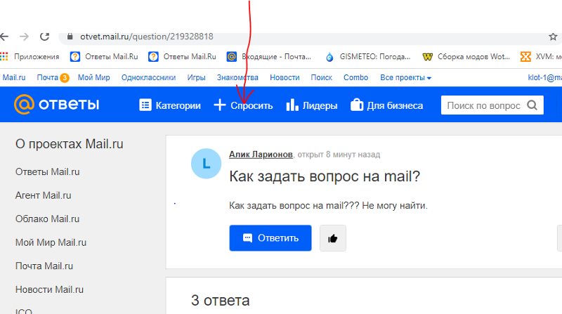
Task: Select Ответы Mail.ru in the sidebar
Action: point(47,172)
